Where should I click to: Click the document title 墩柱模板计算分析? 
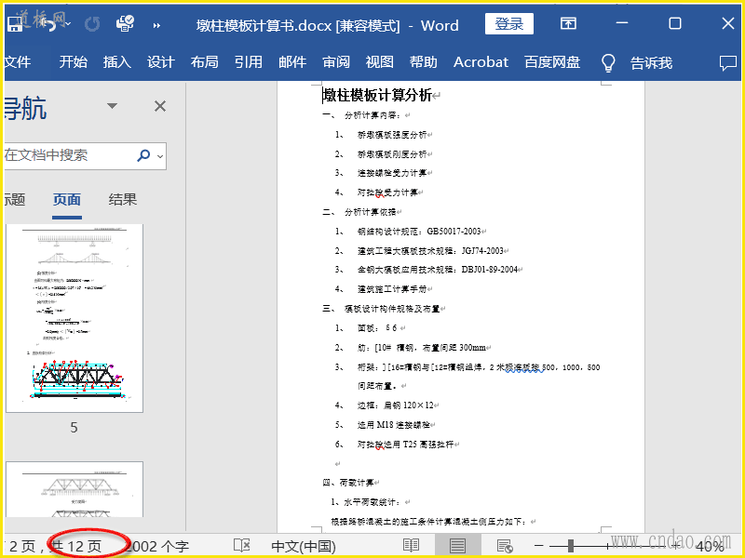377,96
